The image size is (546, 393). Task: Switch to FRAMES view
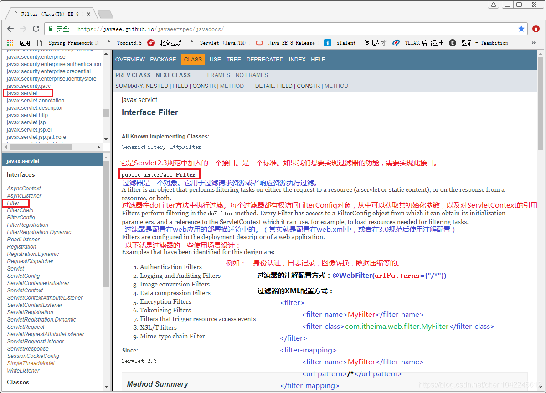click(218, 75)
